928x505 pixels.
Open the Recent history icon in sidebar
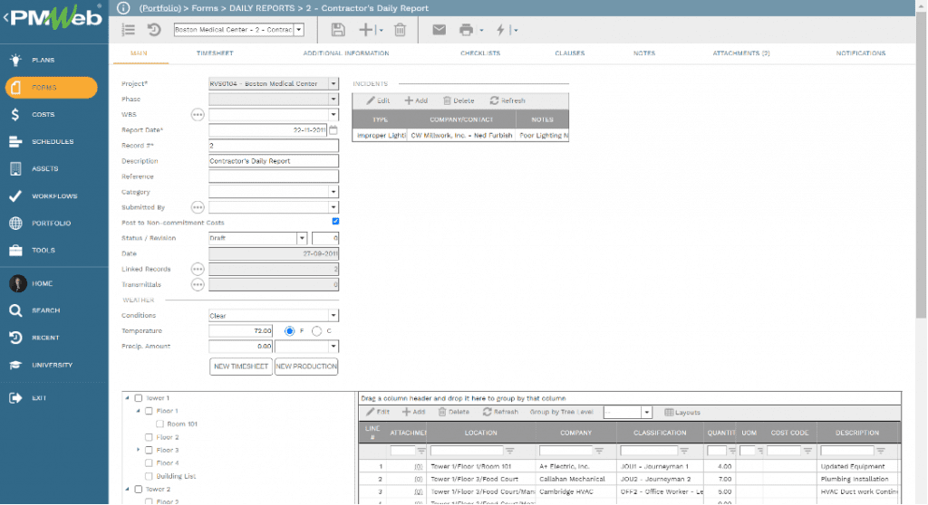pyautogui.click(x=15, y=338)
